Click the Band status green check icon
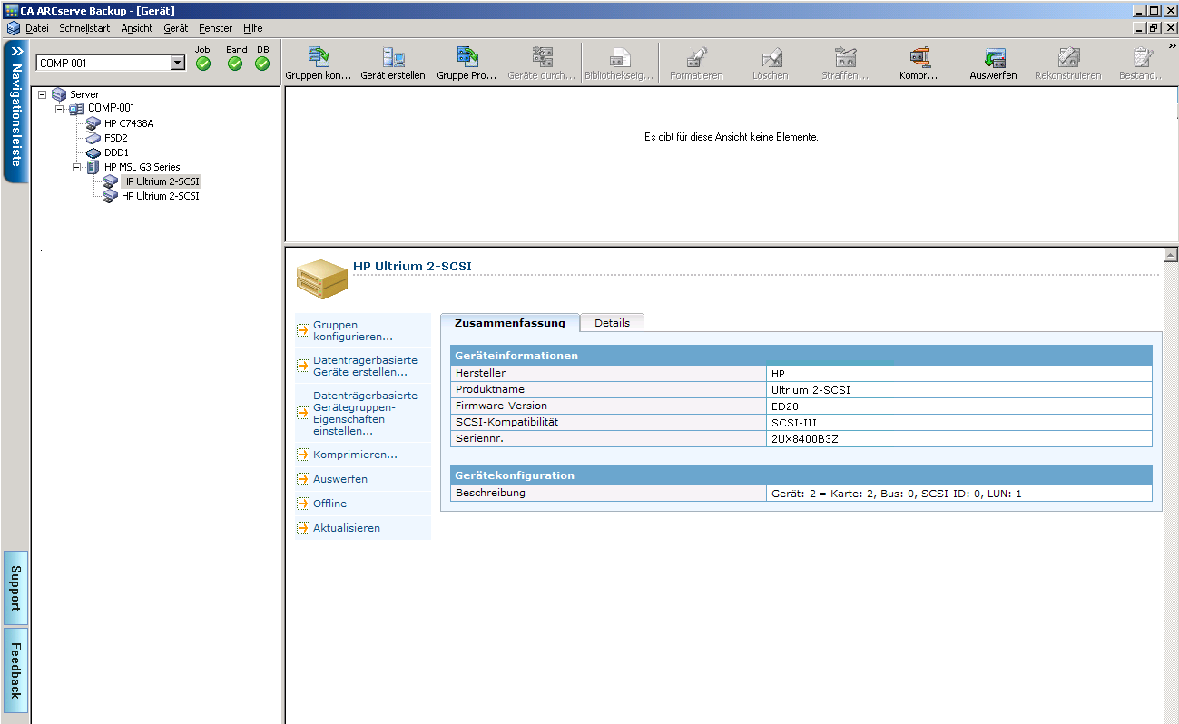1179x724 pixels. [235, 64]
